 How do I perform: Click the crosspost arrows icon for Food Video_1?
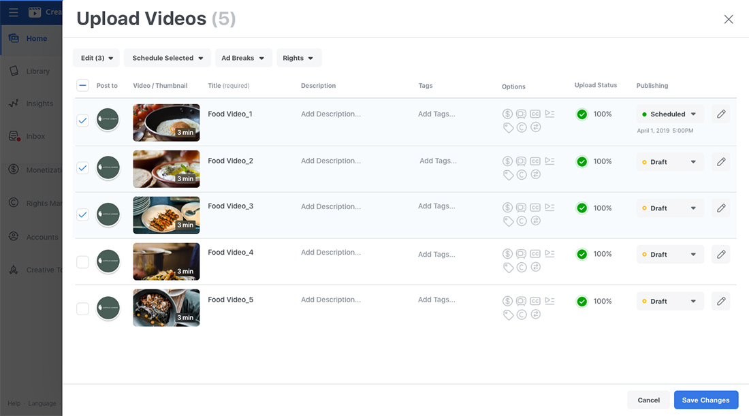click(536, 127)
